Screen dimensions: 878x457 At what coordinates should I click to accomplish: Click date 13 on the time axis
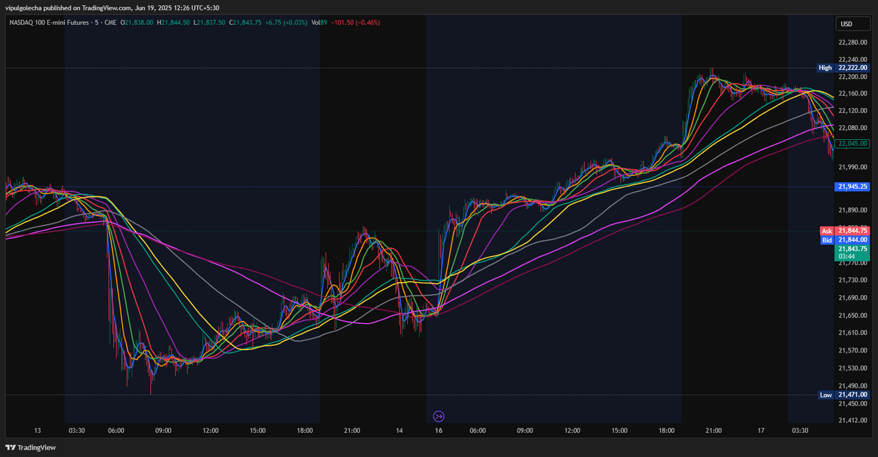(38, 430)
